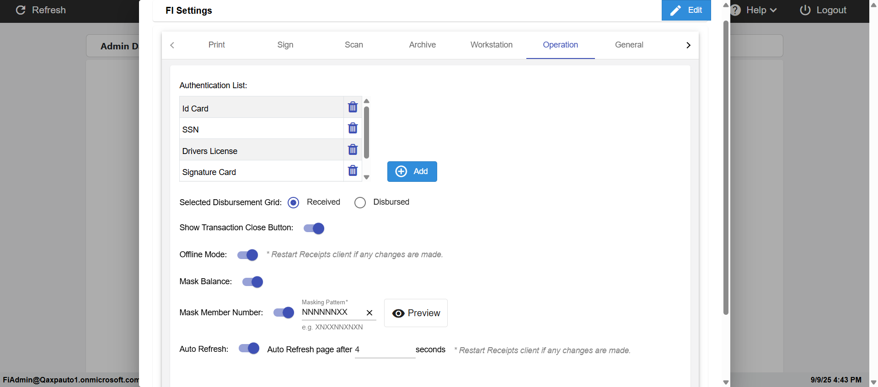The height and width of the screenshot is (387, 878).
Task: Click the Refresh icon in header
Action: 21,10
